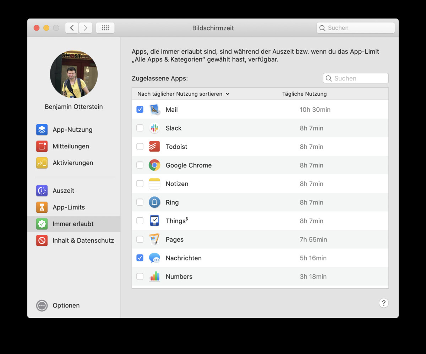The height and width of the screenshot is (354, 426).
Task: Click the back navigation arrow
Action: point(72,27)
